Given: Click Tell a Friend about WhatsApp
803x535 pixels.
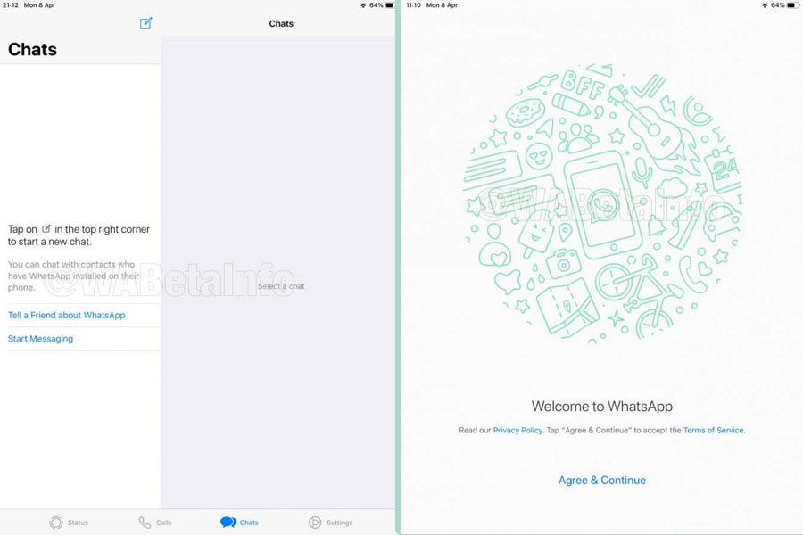Looking at the screenshot, I should [67, 315].
